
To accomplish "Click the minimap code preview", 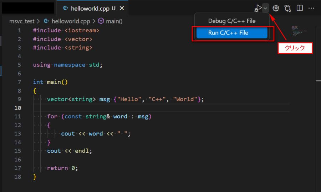I will [299, 31].
